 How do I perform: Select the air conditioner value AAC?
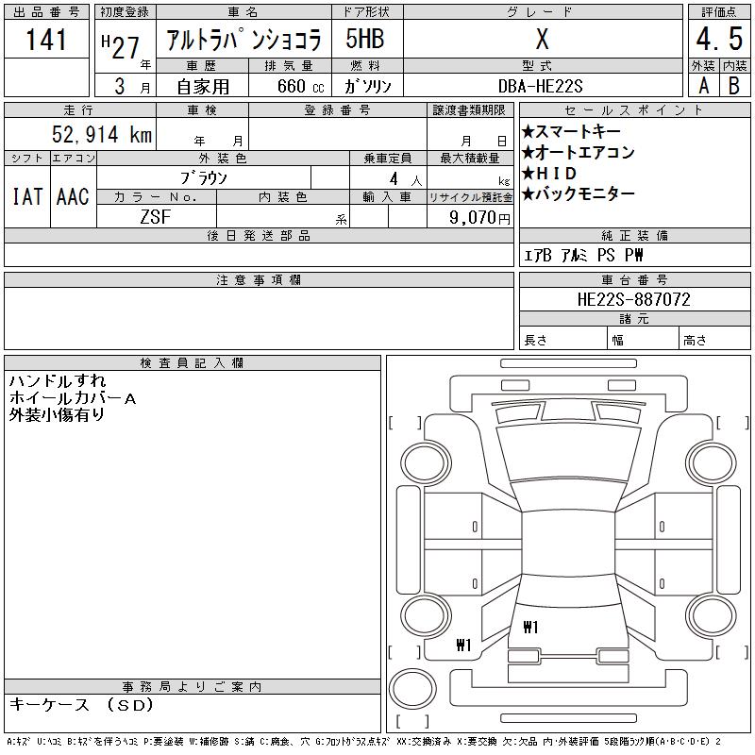click(x=73, y=196)
